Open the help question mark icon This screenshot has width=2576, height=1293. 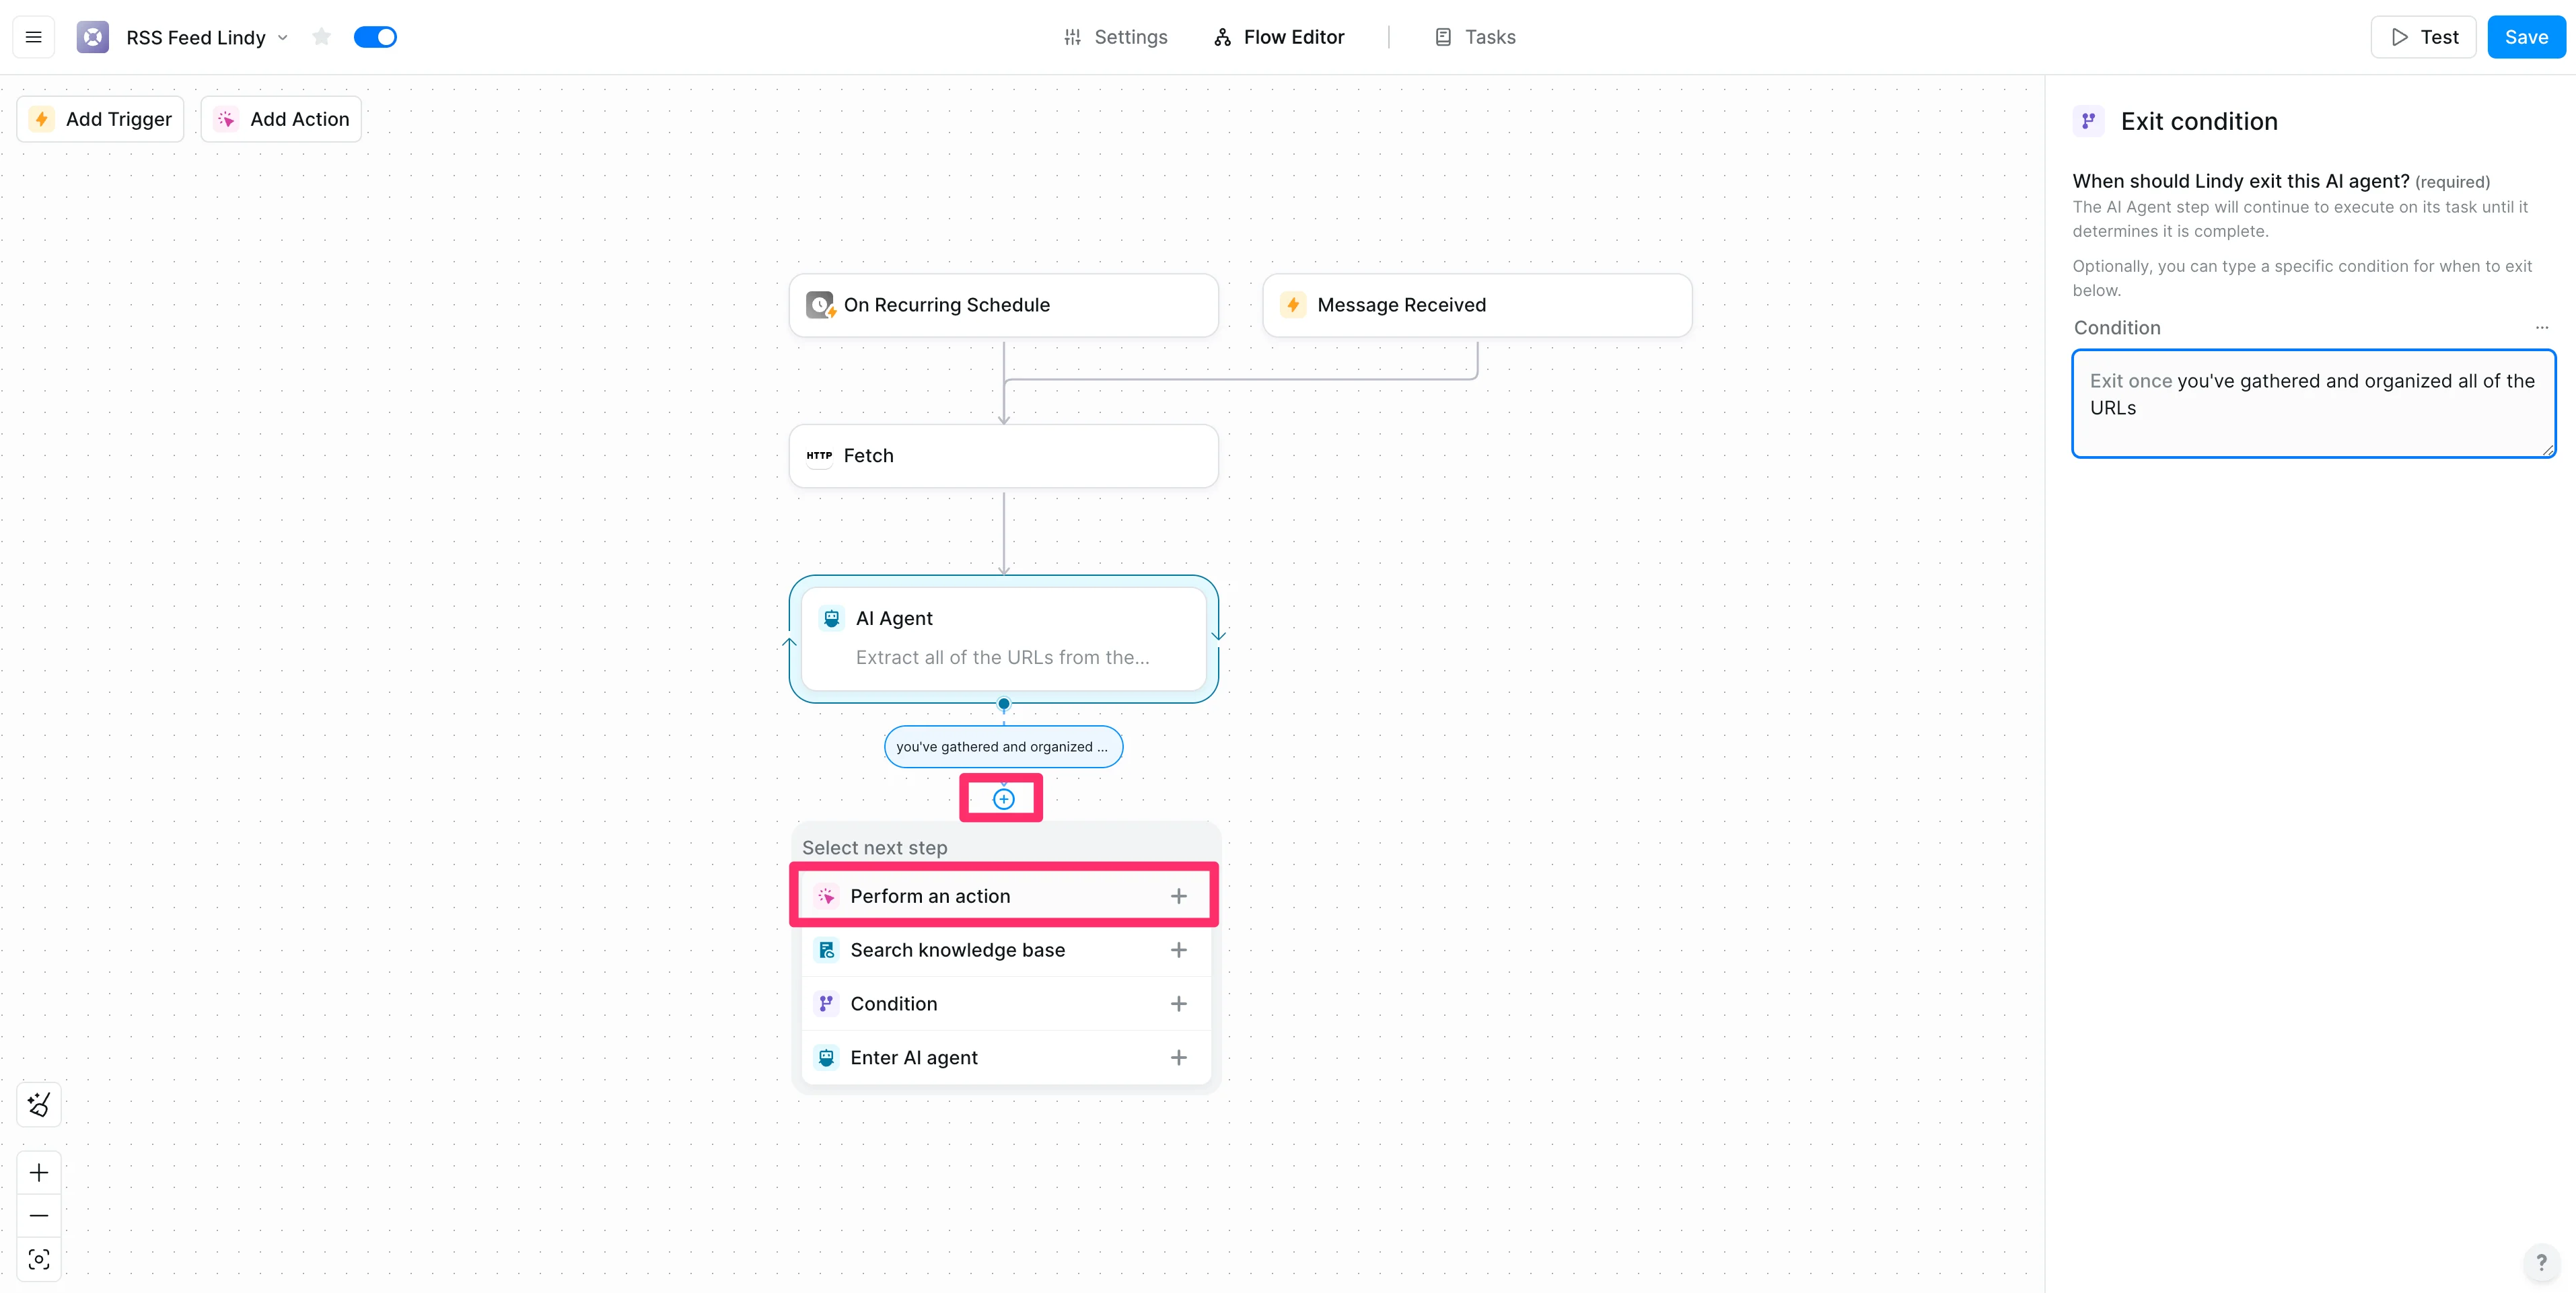2541,1262
